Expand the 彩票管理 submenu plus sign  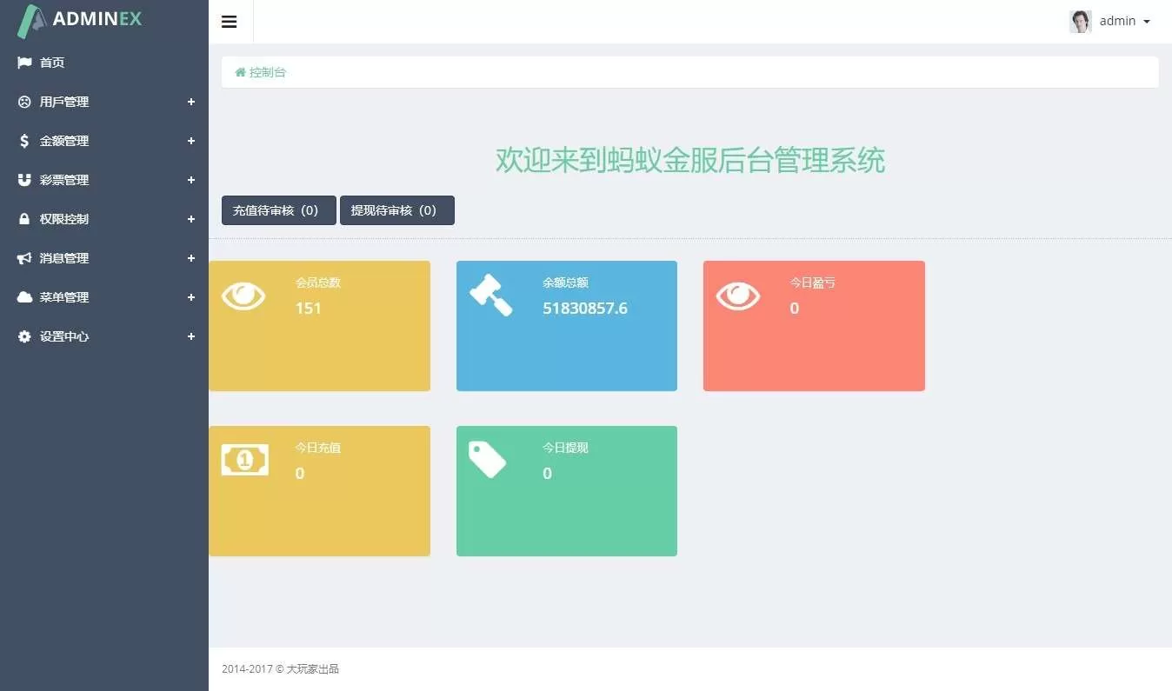point(191,180)
